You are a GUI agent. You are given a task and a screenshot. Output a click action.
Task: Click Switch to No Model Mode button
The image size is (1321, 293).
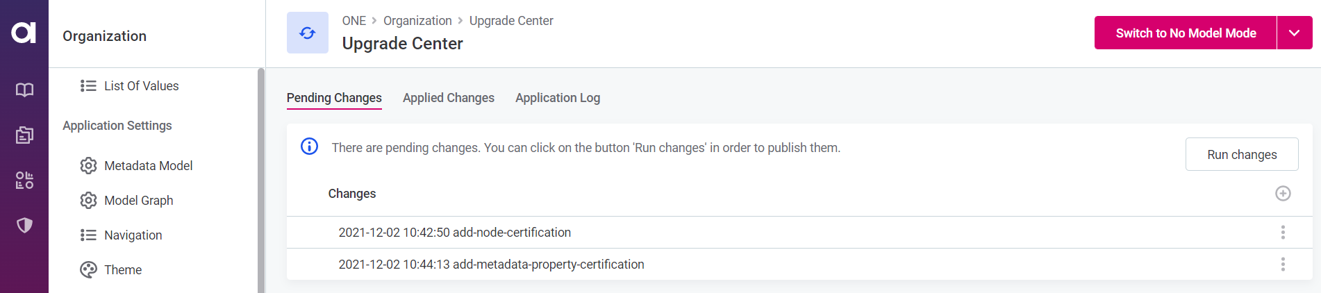(x=1185, y=33)
